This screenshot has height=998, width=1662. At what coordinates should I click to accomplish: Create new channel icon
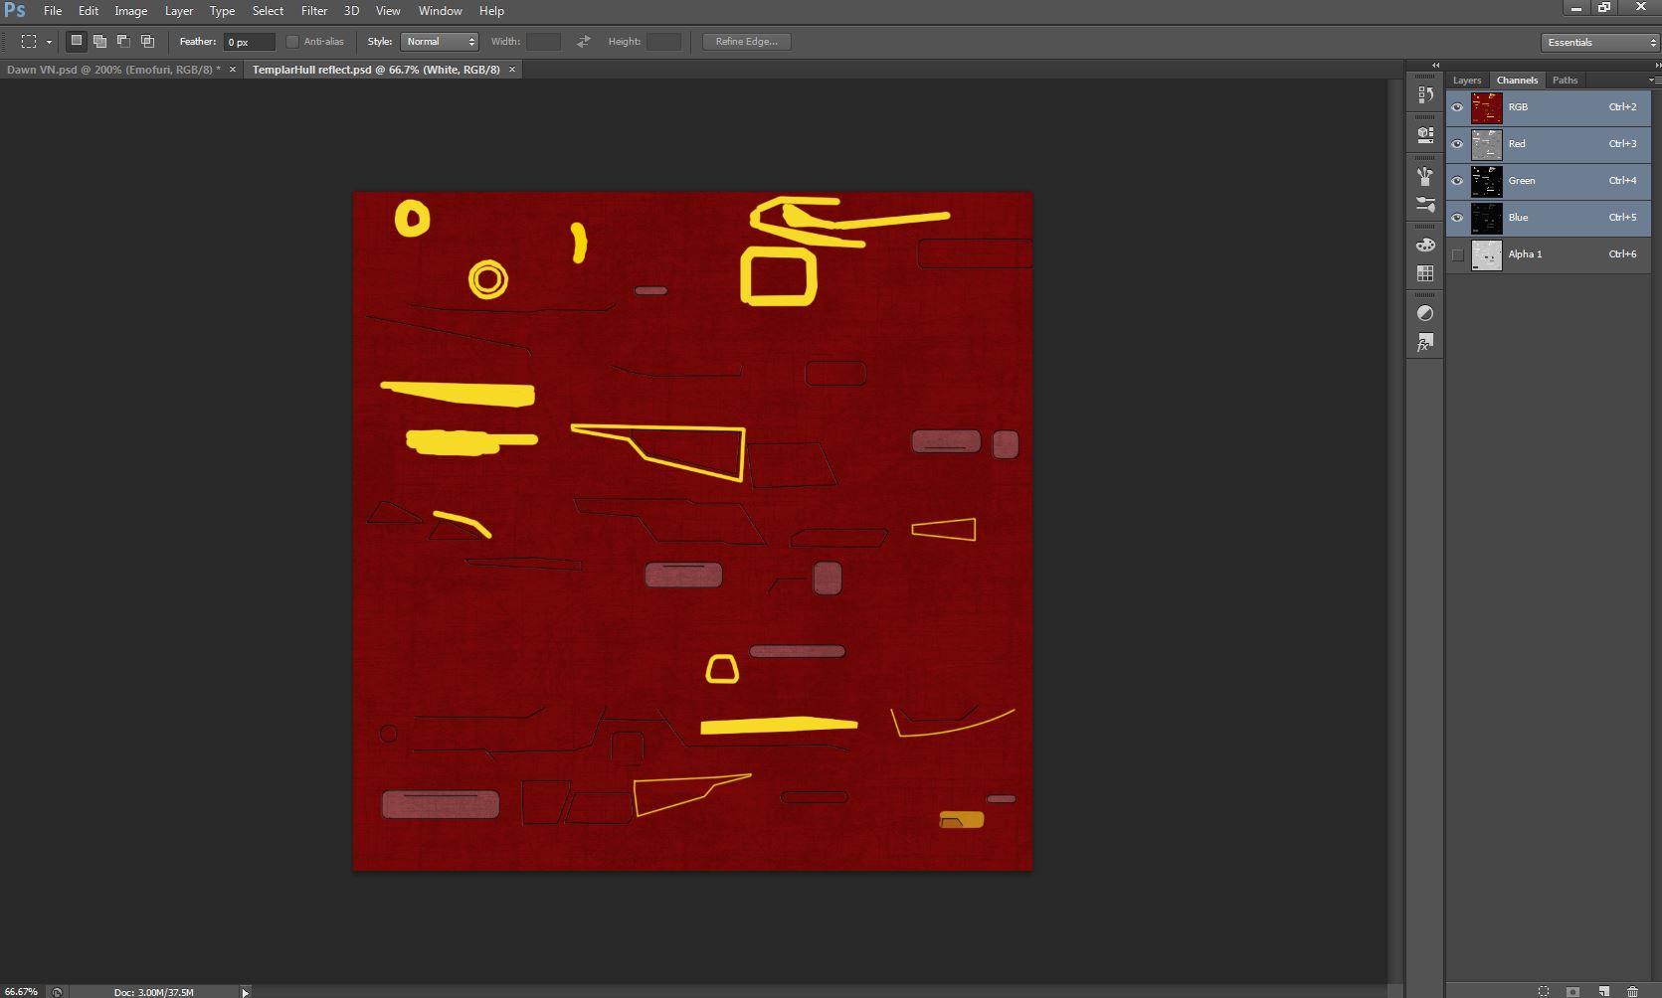[1603, 991]
